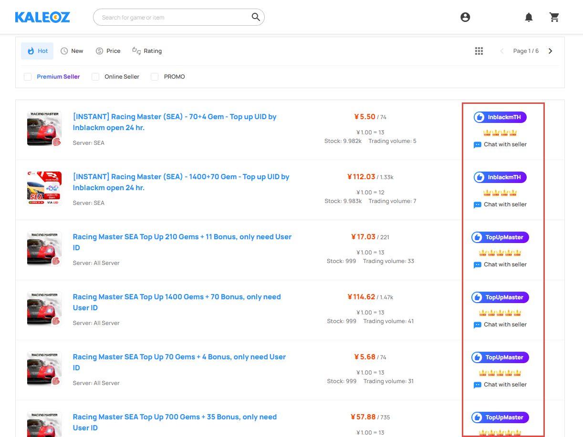Enable the Online Seller filter checkbox
This screenshot has height=437, width=583.
tap(95, 77)
